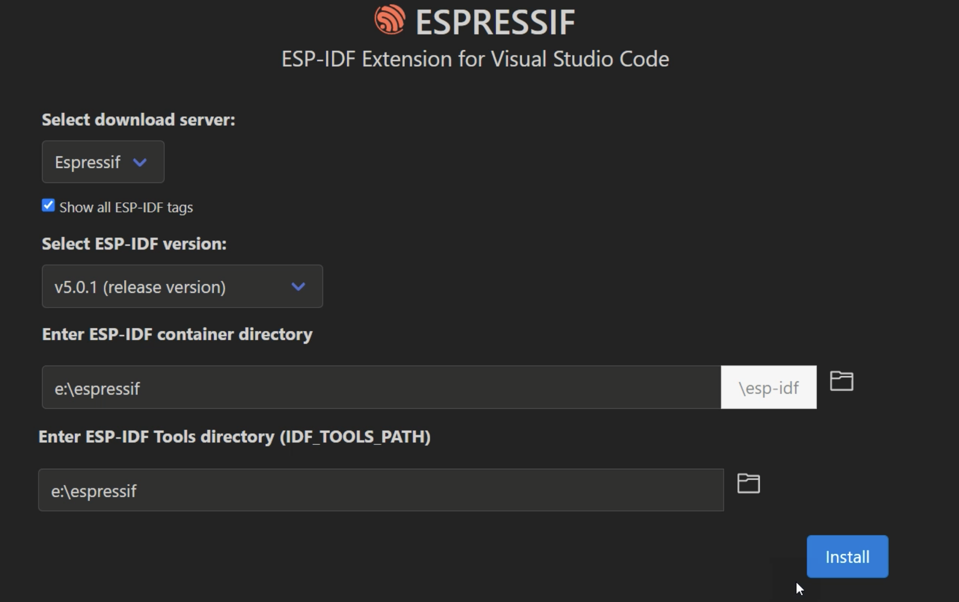Click the dropdown chevron on Espressif selector
959x602 pixels.
coord(140,162)
